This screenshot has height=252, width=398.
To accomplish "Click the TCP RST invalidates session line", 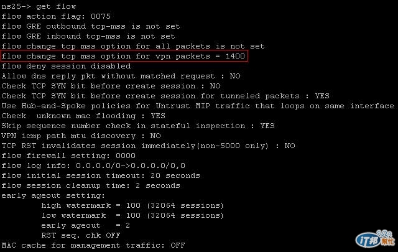I will 148,146.
